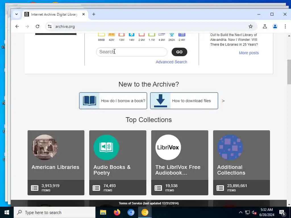Click the Windows taskbar search box
This screenshot has width=291, height=218.
55,212
